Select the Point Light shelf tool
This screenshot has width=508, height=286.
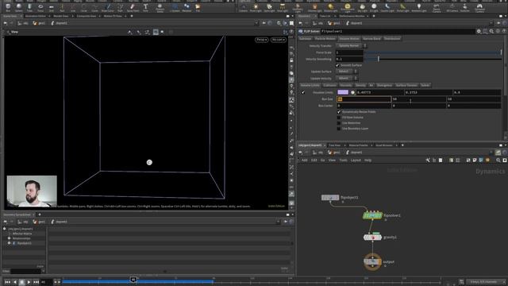(256, 7)
